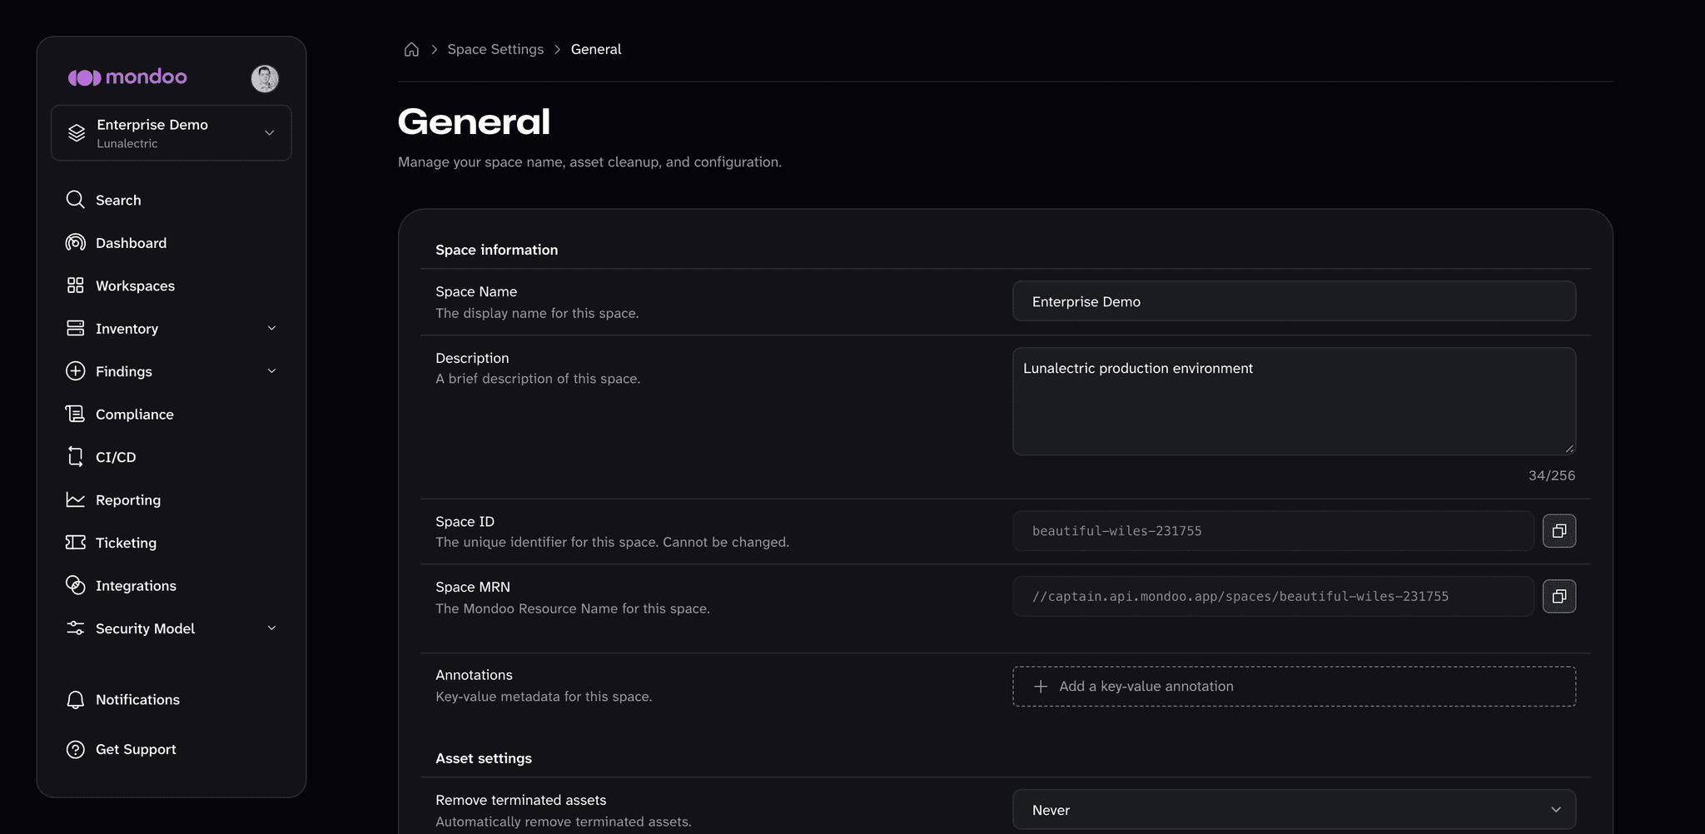Click the Ticketing ticket icon
This screenshot has height=834, width=1705.
pos(75,542)
